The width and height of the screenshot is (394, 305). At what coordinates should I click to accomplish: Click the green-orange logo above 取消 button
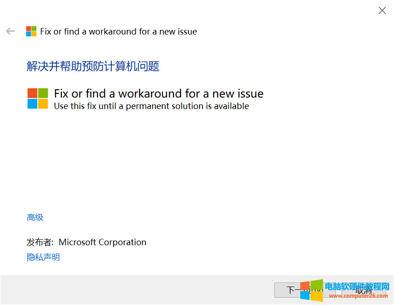click(311, 291)
